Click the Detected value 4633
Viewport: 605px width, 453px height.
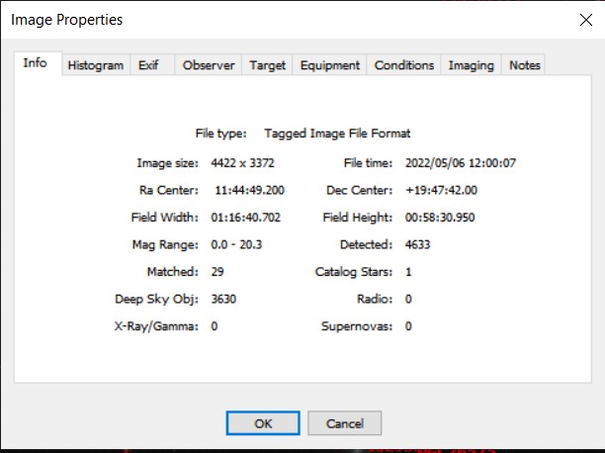click(417, 244)
